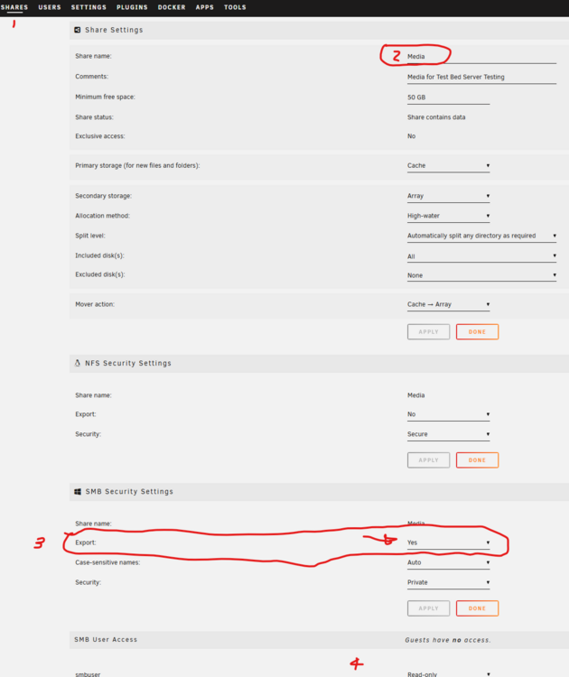Switch to the Docker tab
Screen dimensions: 569x677
[172, 7]
